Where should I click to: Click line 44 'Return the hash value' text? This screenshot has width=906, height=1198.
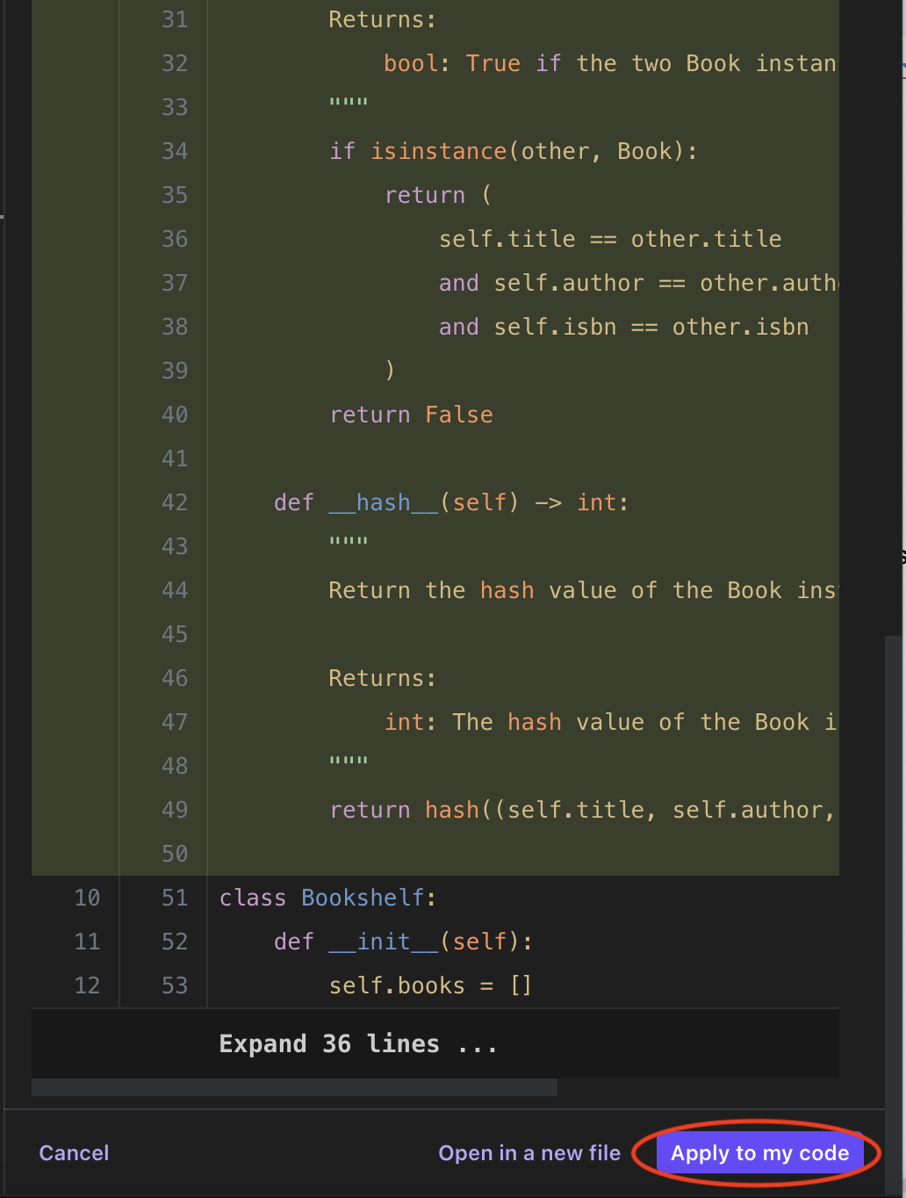point(465,590)
